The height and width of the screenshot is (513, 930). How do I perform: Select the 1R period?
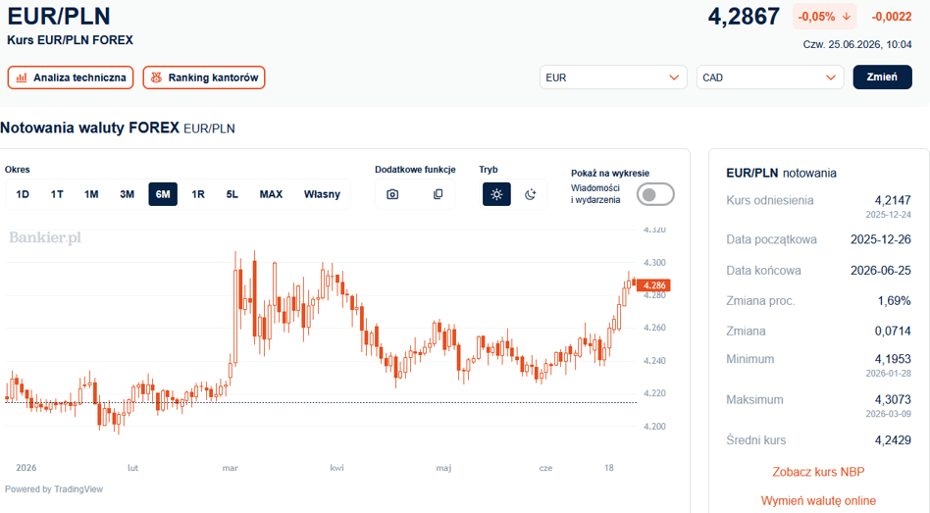tap(198, 194)
